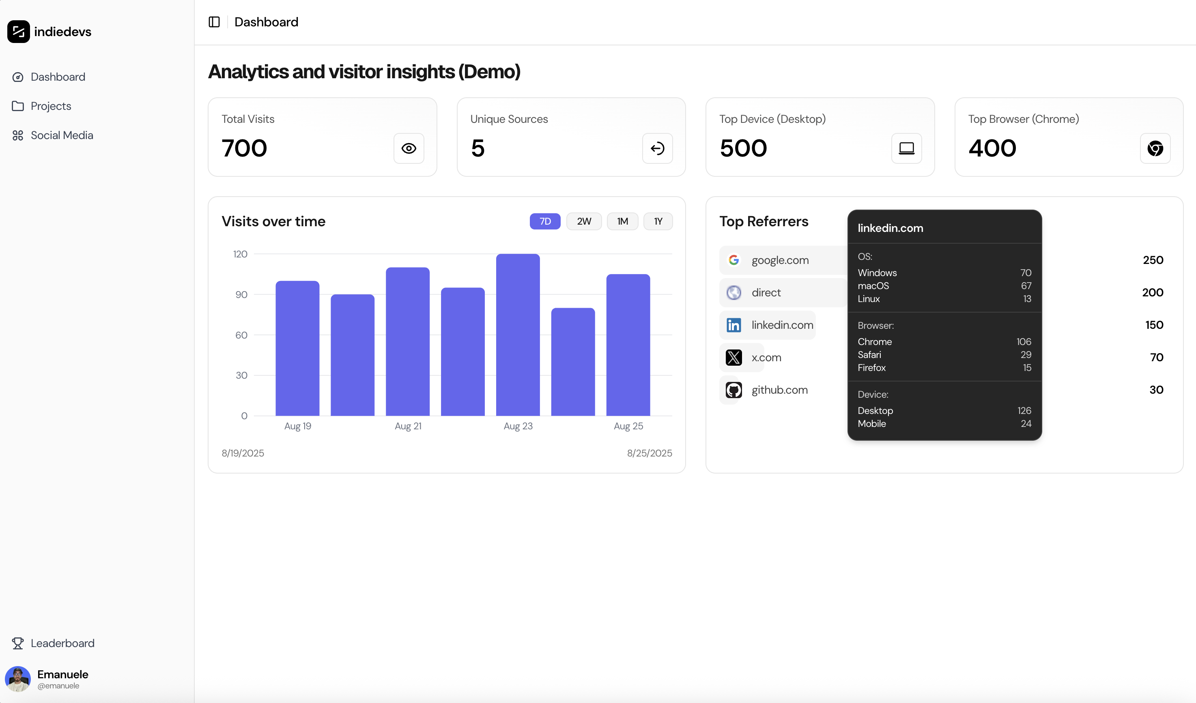Open Emanuele's profile avatar
This screenshot has width=1196, height=703.
17,679
